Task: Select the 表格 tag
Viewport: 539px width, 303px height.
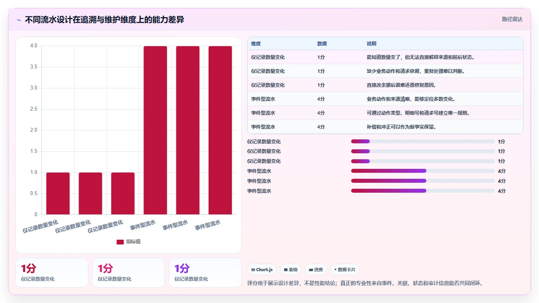Action: click(x=291, y=270)
